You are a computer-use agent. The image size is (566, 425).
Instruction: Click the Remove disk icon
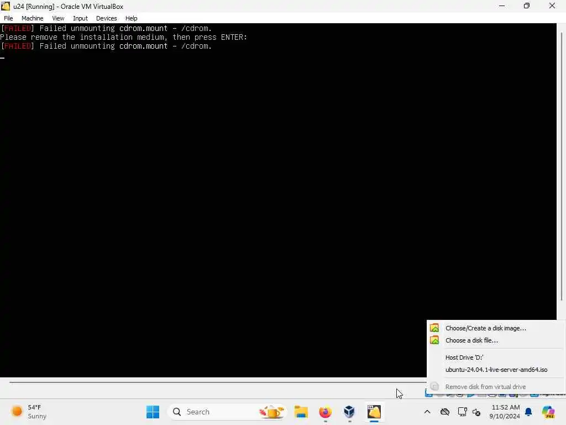pyautogui.click(x=434, y=387)
